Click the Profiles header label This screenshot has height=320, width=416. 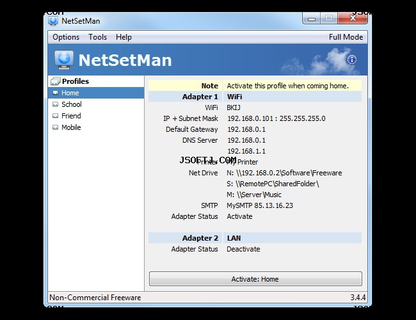click(76, 81)
